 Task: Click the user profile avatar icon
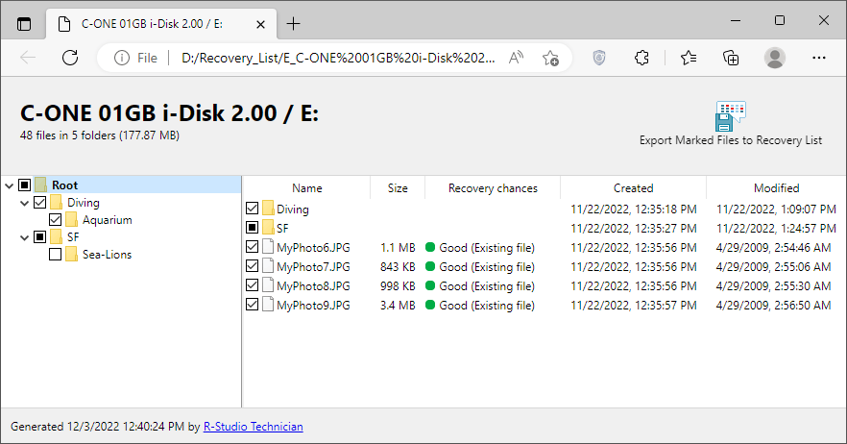774,58
